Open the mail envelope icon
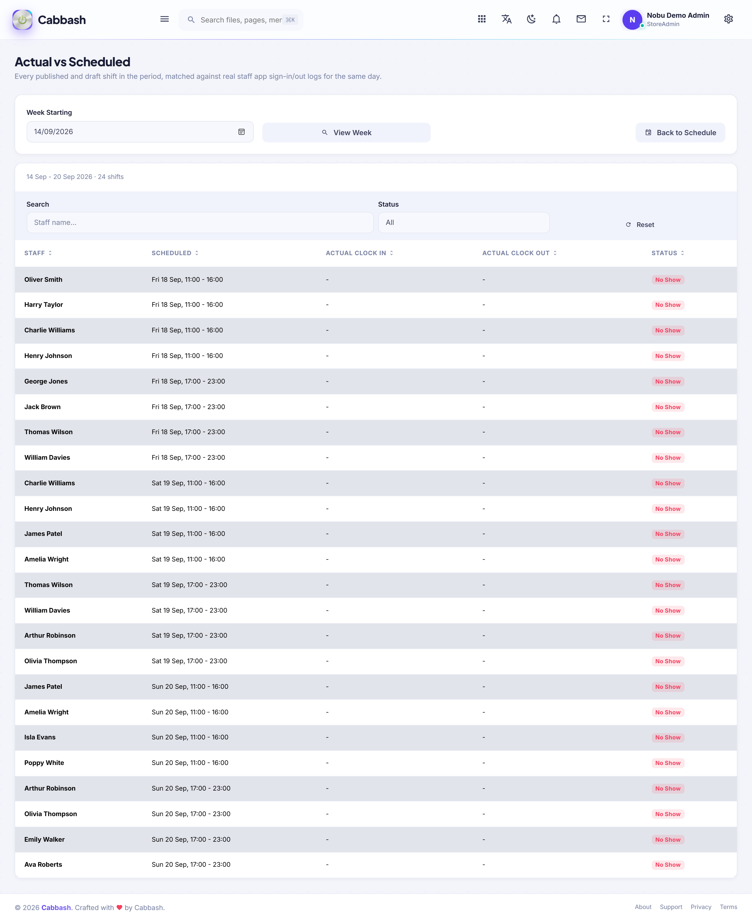Image resolution: width=752 pixels, height=921 pixels. (581, 19)
